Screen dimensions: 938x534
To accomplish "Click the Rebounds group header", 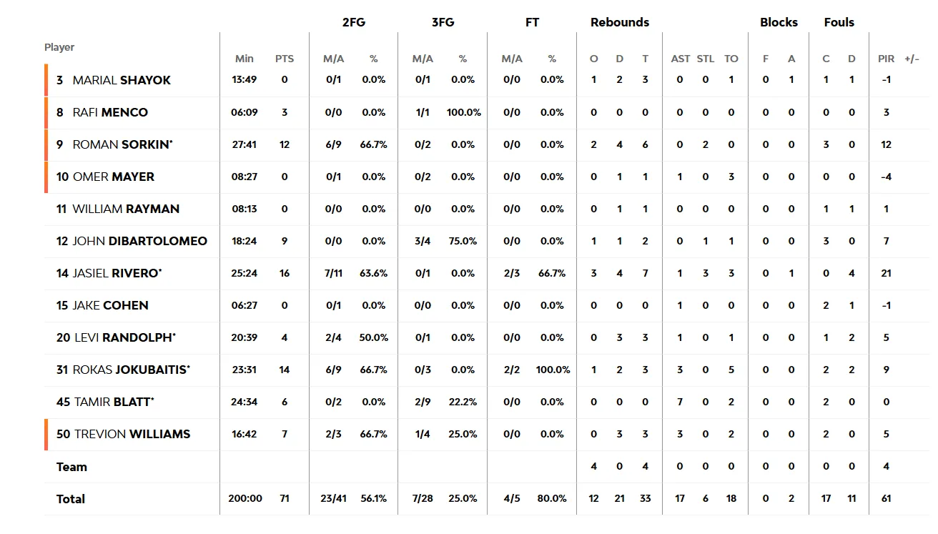I will [x=620, y=22].
